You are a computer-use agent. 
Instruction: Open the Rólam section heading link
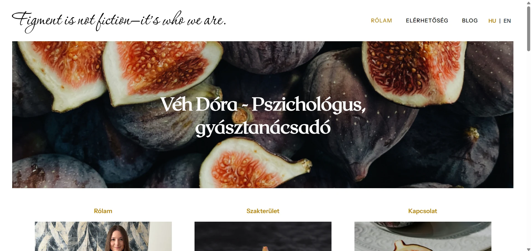[x=103, y=211]
